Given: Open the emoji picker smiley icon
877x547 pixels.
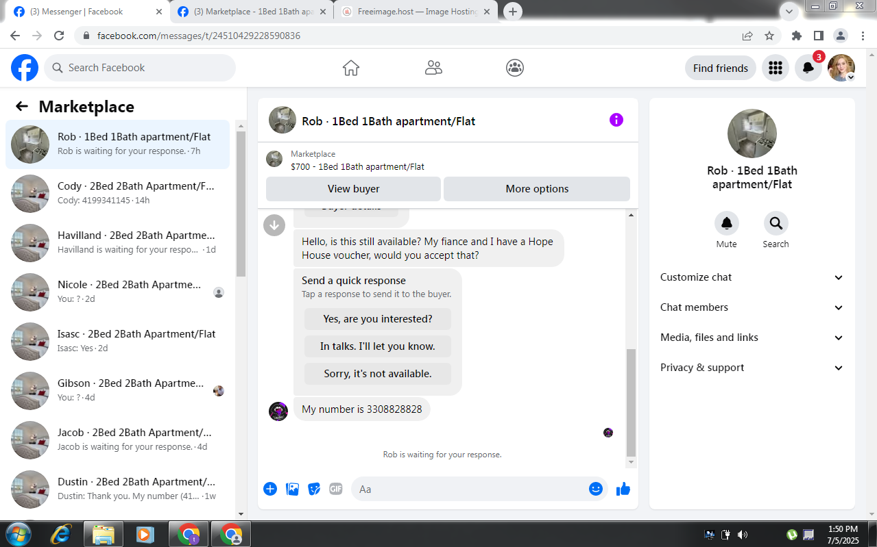Looking at the screenshot, I should coord(596,489).
